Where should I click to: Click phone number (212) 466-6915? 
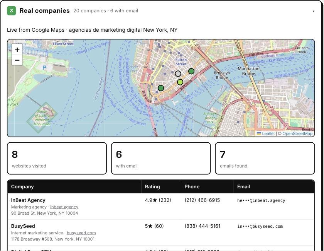202,200
